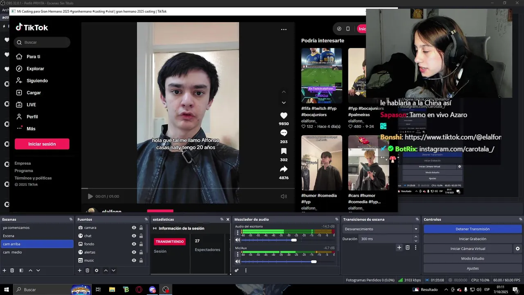Open Mic/Aux three-dot options
This screenshot has width=524, height=295.
(237, 254)
